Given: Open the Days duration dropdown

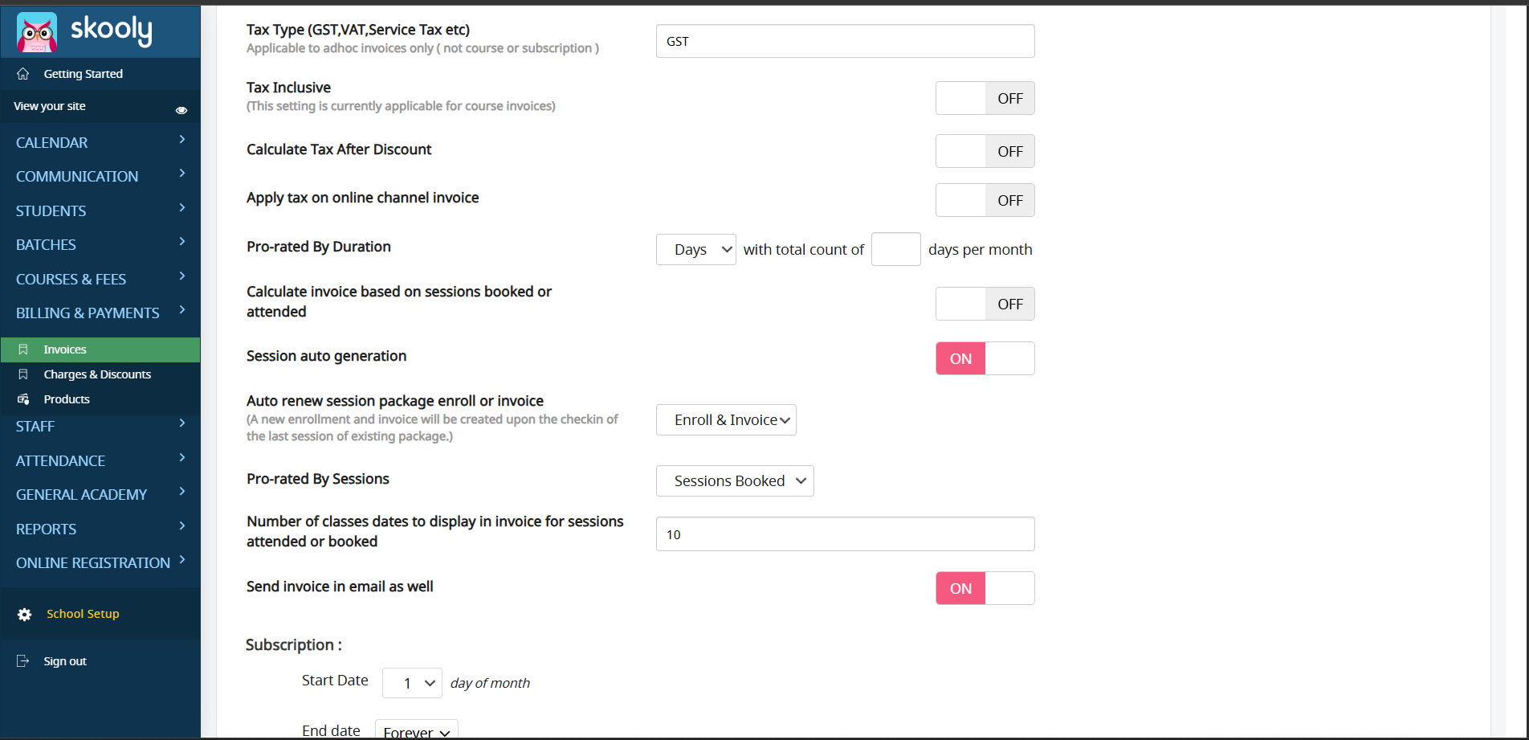Looking at the screenshot, I should [695, 249].
